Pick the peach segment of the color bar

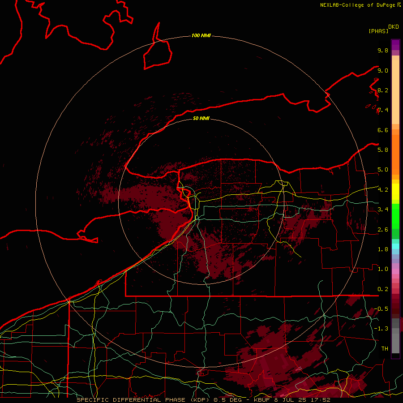pyautogui.click(x=395, y=92)
